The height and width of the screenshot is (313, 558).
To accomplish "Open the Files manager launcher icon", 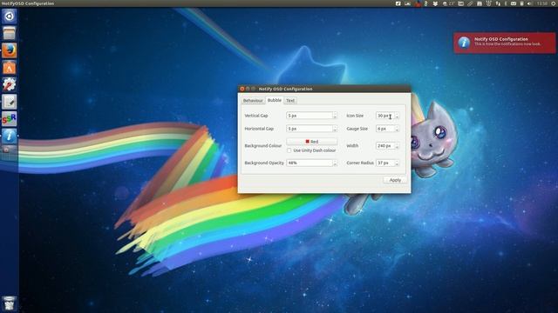I will 10,33.
